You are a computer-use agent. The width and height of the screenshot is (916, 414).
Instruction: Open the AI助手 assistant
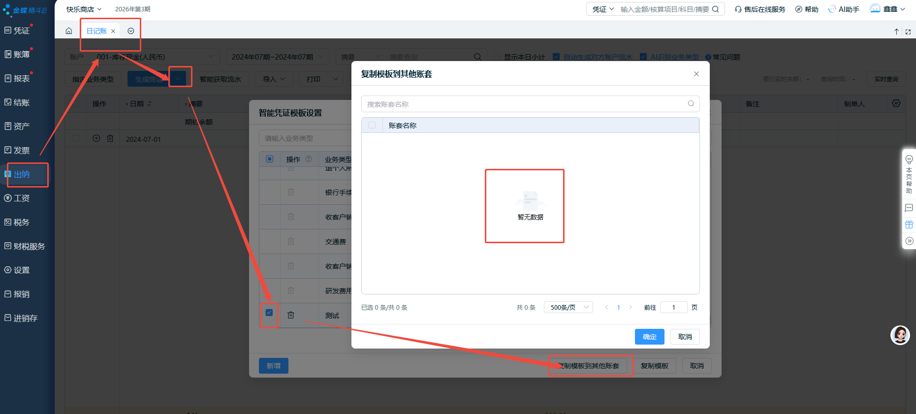[844, 9]
